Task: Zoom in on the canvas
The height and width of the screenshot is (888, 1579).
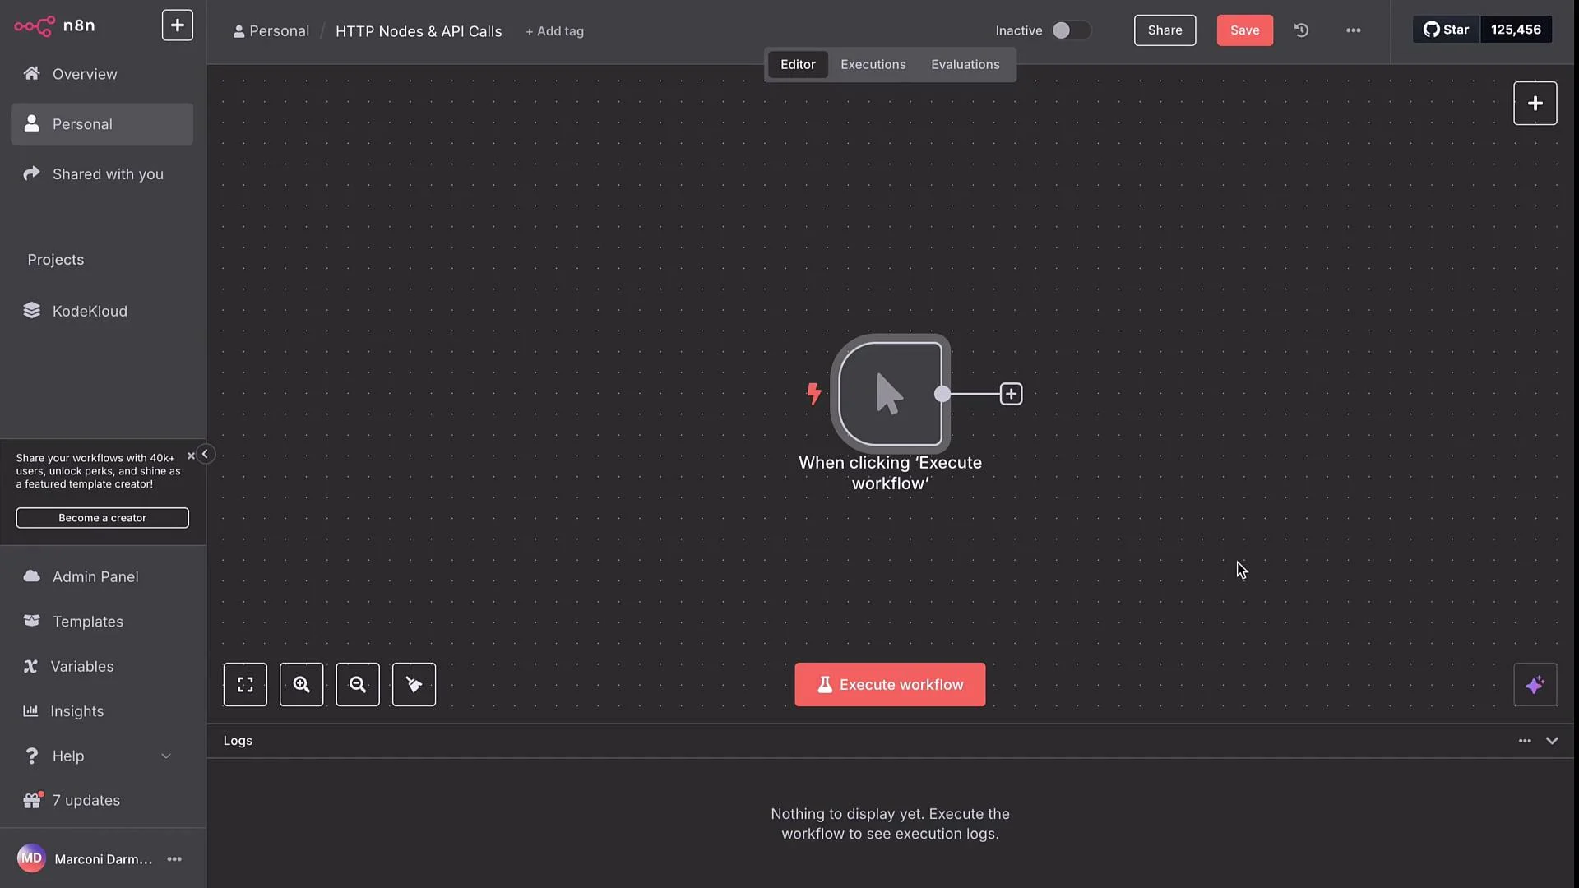Action: pos(301,685)
